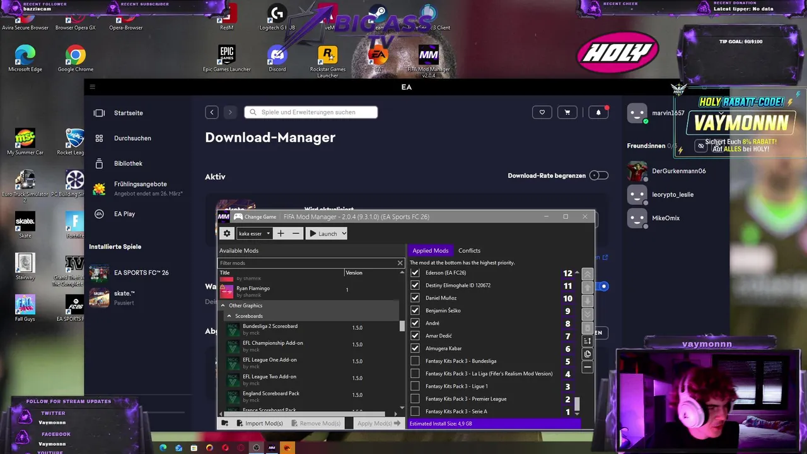Click the Change Game controller icon

238,217
